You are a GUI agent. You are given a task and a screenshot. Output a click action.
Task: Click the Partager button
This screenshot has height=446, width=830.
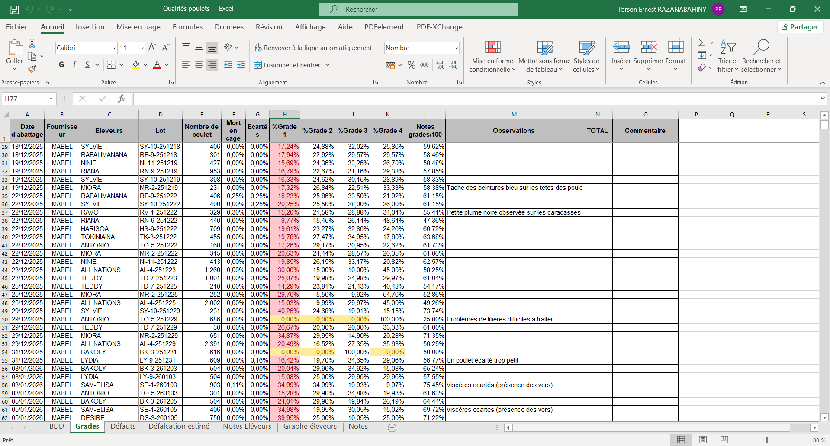coord(800,27)
